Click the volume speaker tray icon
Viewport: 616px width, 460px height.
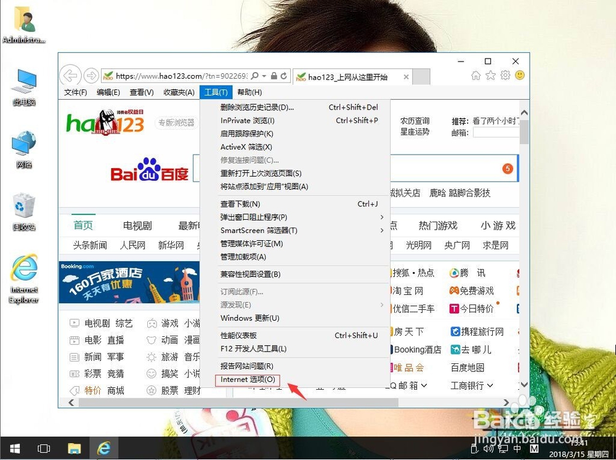coord(488,448)
